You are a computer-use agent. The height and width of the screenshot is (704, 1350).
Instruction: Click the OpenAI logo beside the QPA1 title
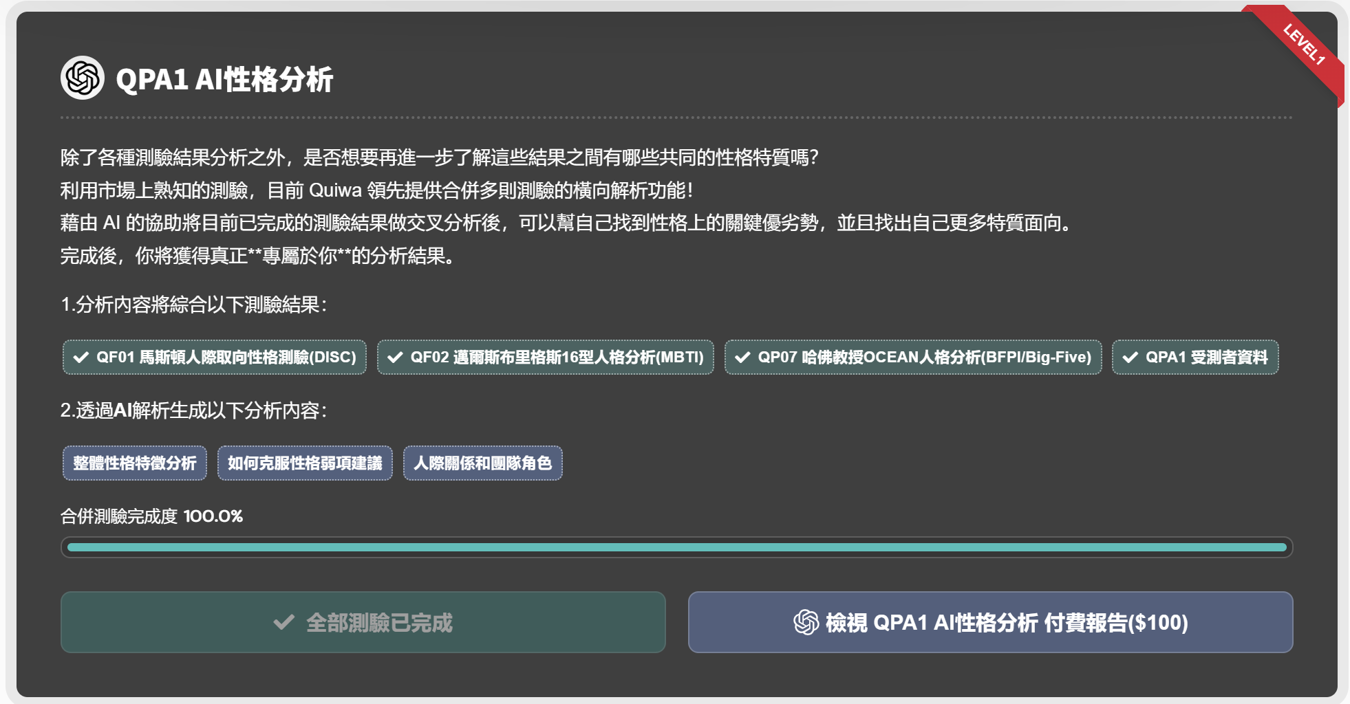coord(83,78)
